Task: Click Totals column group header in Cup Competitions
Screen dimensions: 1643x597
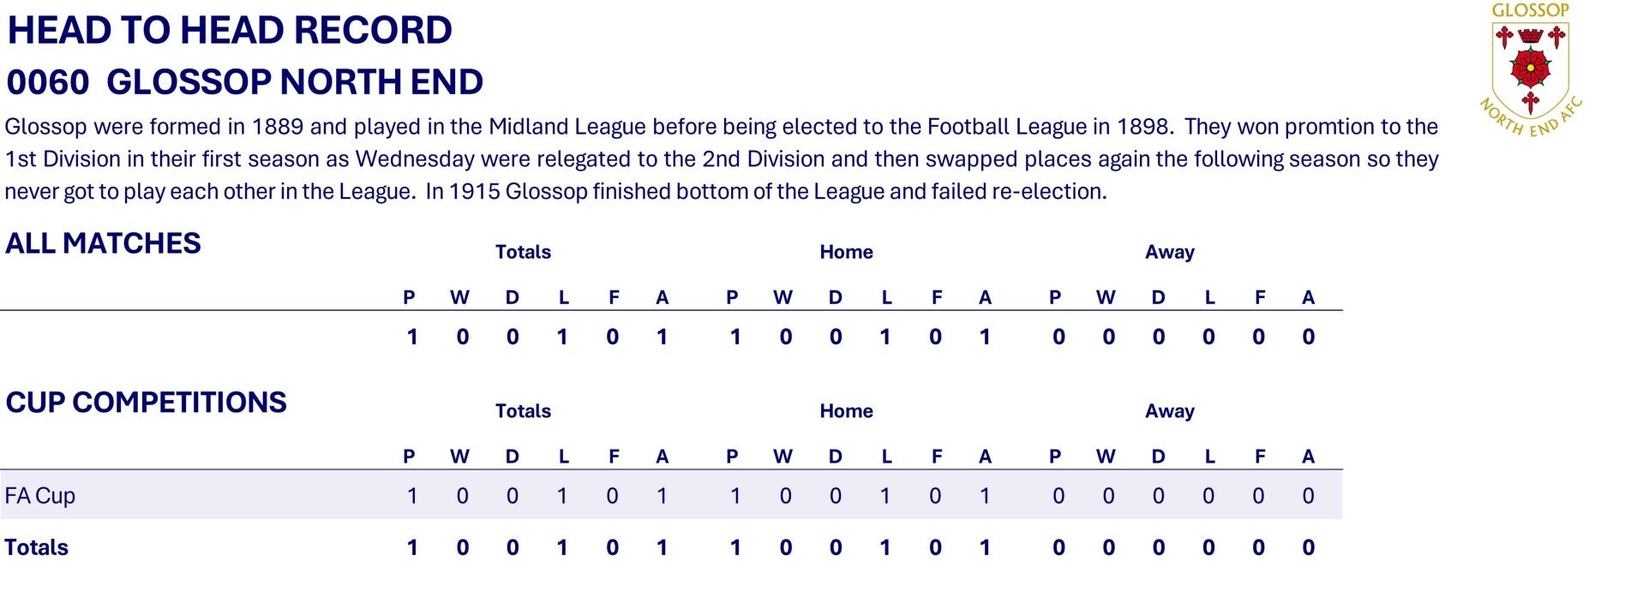Action: click(523, 411)
